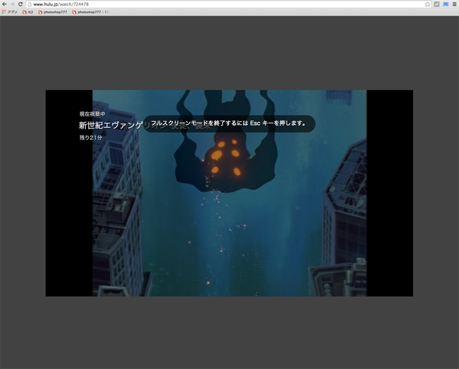Open the photoshop777 – FC bookmark
This screenshot has height=369, width=459.
tap(90, 12)
